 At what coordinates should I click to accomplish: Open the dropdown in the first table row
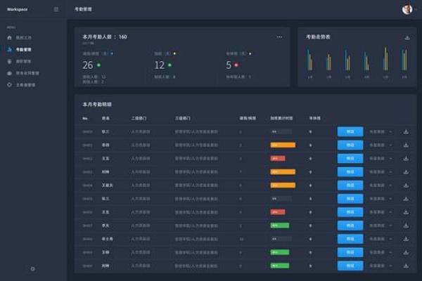point(381,132)
